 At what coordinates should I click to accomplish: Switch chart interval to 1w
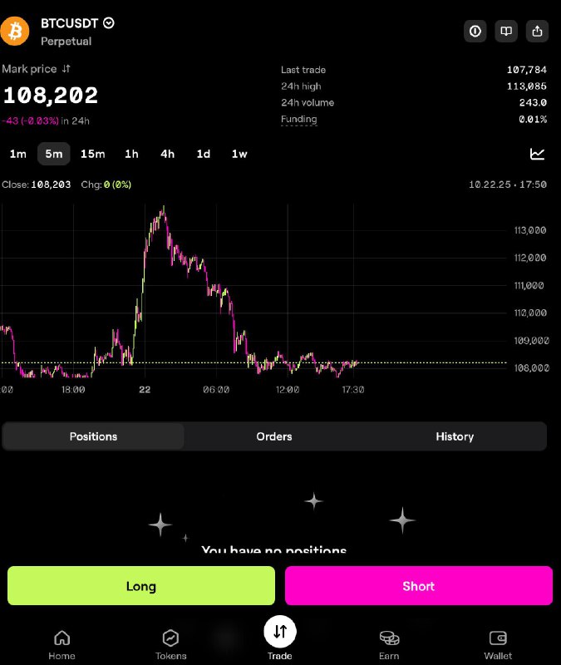coord(239,154)
